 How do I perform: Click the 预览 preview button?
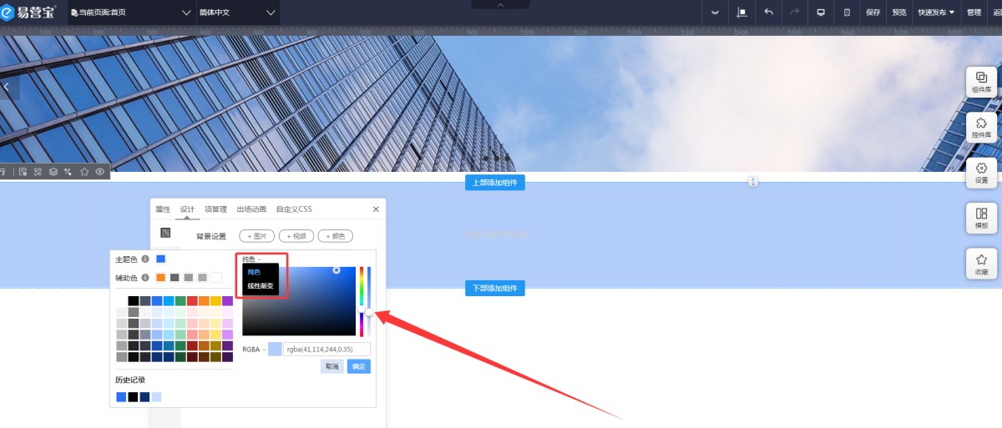click(899, 13)
